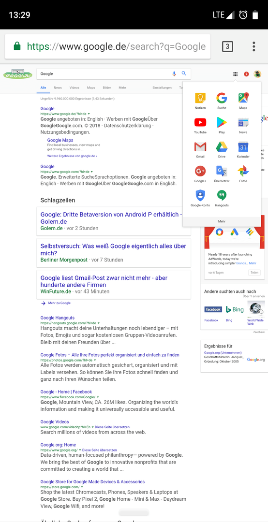Open Chrome's three-dot overflow menu

coord(254,46)
